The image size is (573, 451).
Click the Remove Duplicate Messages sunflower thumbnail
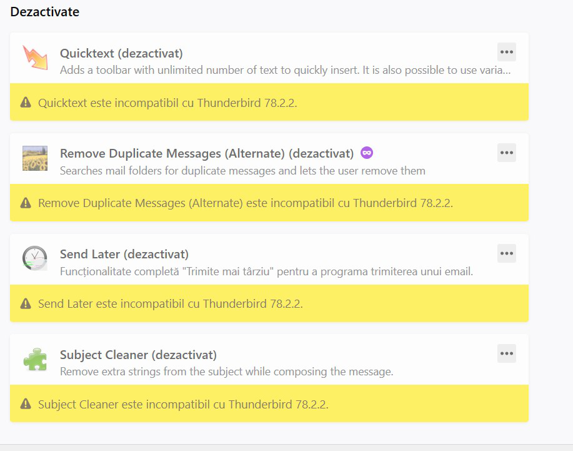point(35,159)
